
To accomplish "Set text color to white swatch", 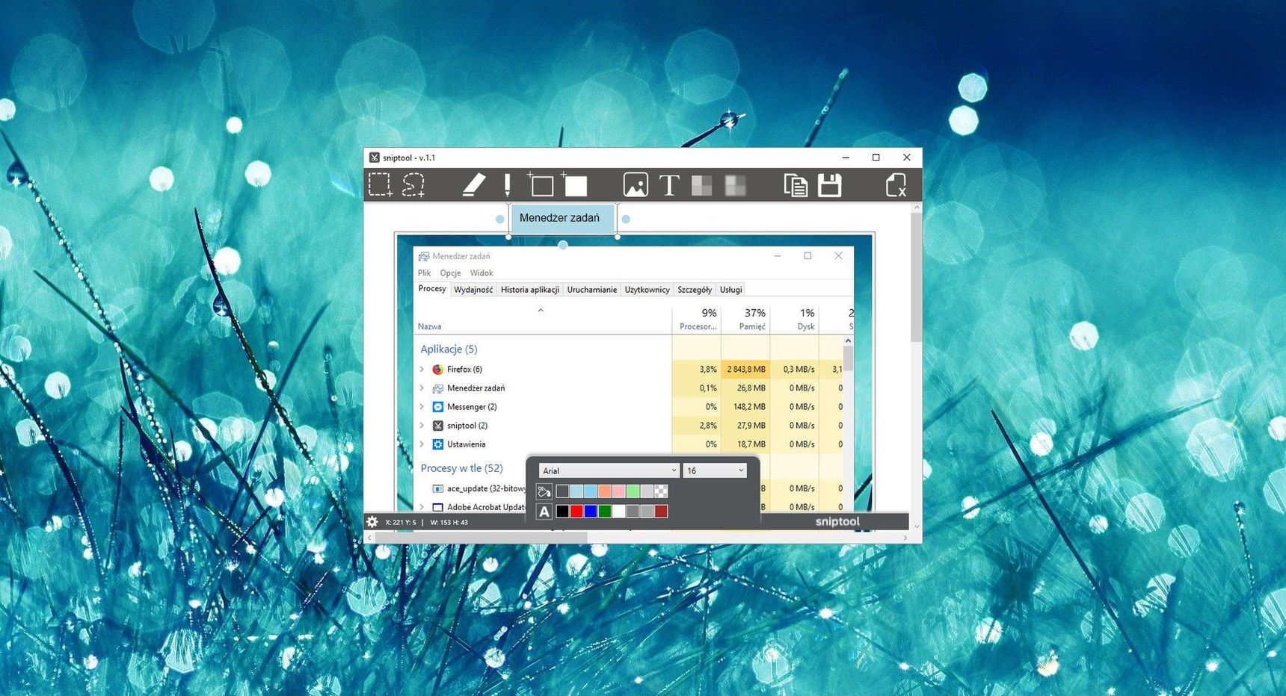I will coord(619,512).
